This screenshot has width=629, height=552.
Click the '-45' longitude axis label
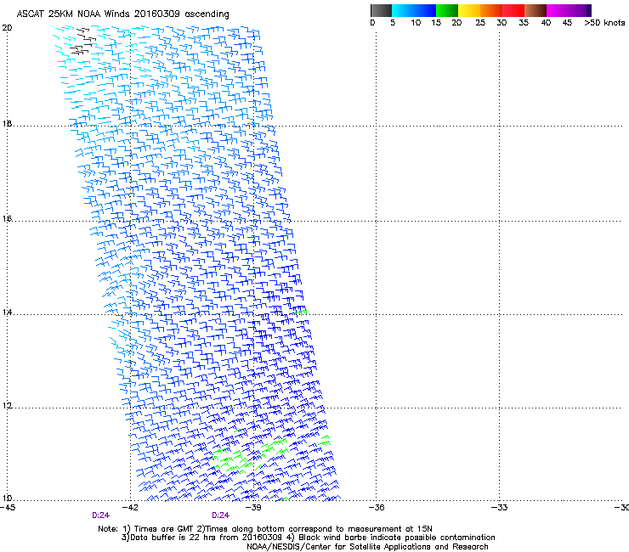tap(8, 508)
